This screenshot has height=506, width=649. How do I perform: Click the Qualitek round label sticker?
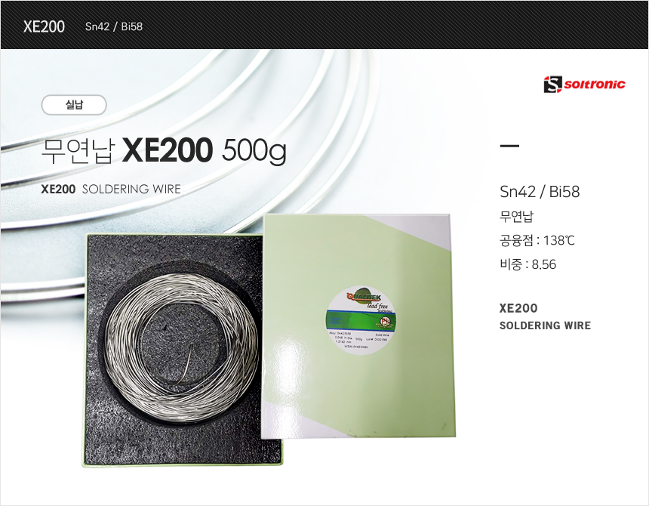361,319
